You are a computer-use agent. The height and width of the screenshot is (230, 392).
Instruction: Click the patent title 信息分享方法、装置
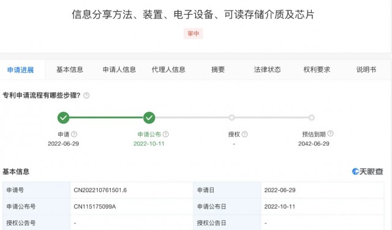pyautogui.click(x=193, y=14)
